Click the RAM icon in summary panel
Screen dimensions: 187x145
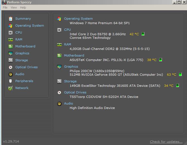59,45
